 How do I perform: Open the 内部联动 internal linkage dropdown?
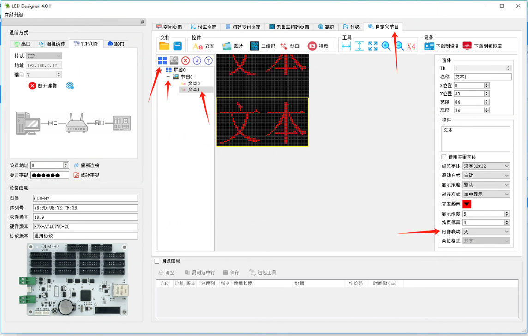pyautogui.click(x=486, y=232)
